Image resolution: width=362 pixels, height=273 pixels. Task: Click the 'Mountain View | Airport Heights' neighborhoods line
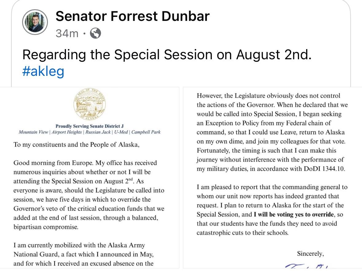pos(90,132)
